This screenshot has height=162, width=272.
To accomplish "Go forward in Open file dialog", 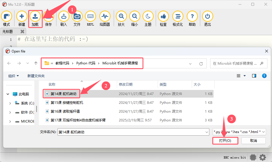I will pyautogui.click(x=19, y=63).
